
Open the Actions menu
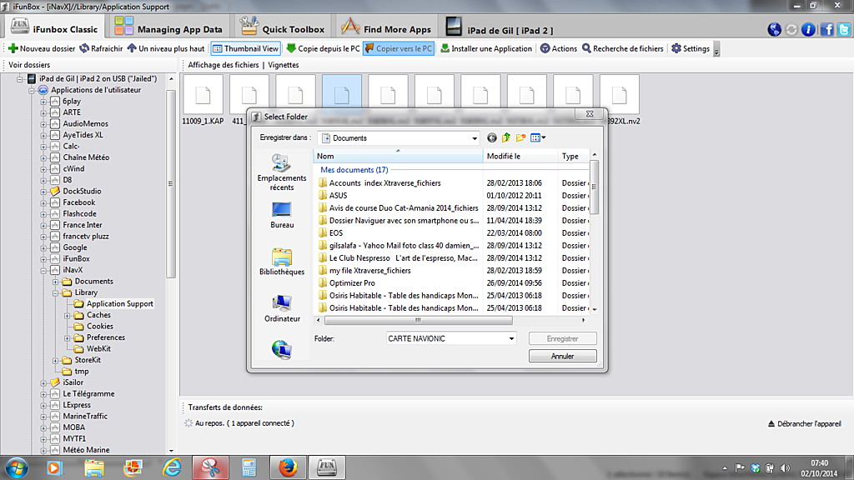point(558,48)
